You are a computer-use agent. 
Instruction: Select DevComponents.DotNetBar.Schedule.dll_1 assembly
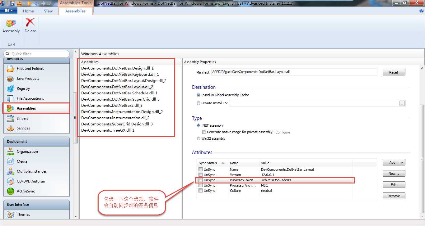119,93
